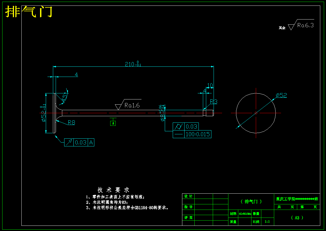Click the sheet size "(A3)" cell
The height and width of the screenshot is (231, 326).
click(297, 218)
